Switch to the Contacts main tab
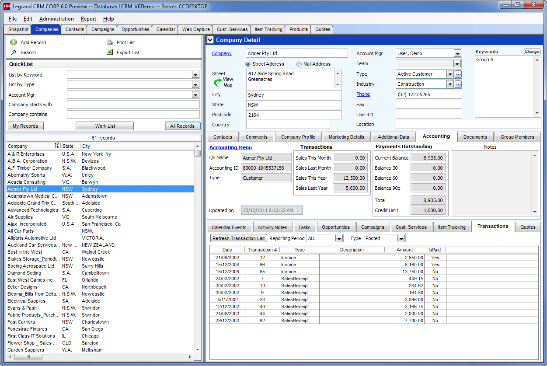 click(75, 29)
